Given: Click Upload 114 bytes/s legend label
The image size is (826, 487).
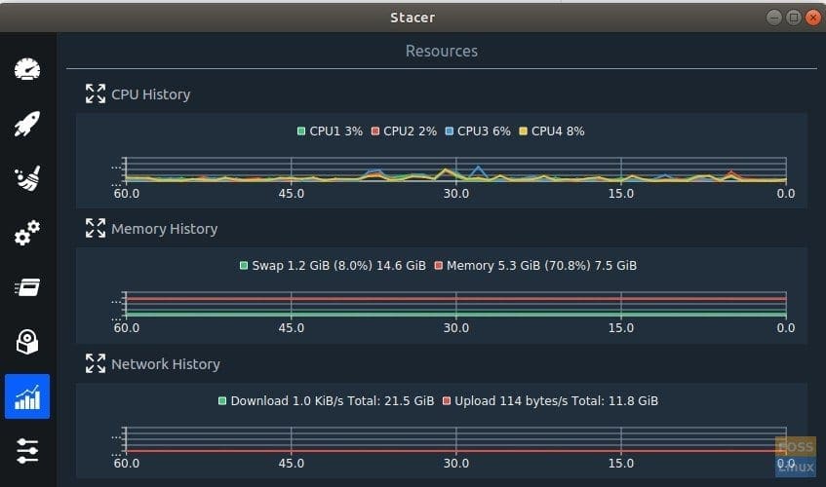Looking at the screenshot, I should coord(556,400).
